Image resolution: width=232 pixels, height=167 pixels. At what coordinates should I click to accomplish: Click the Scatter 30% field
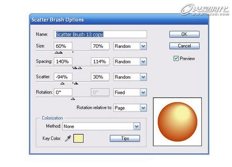[100, 77]
